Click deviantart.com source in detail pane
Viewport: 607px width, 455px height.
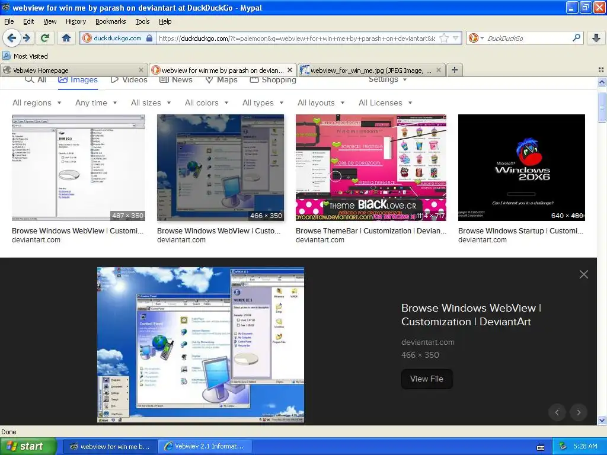[428, 342]
